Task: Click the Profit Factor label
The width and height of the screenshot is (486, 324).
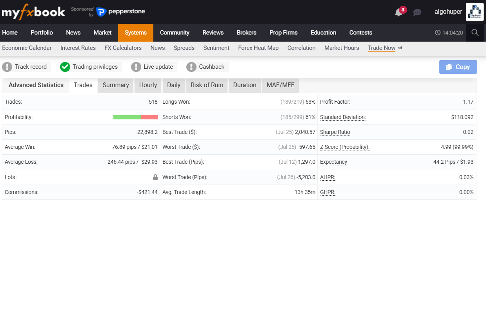Action: [x=335, y=102]
